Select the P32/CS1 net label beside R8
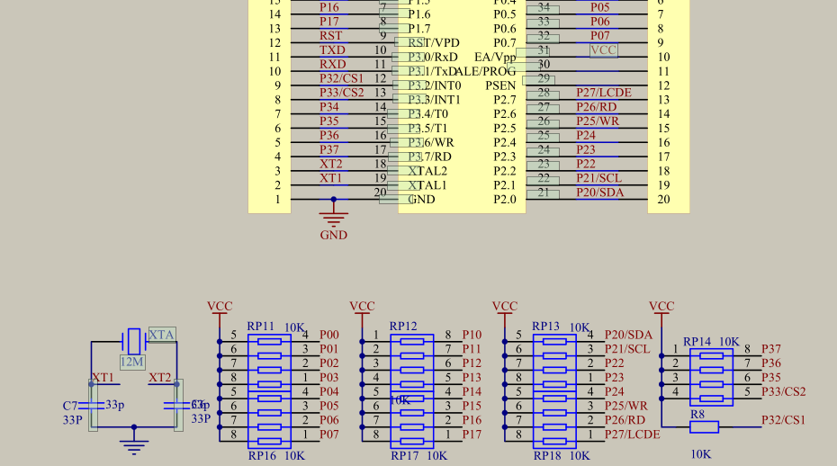This screenshot has width=837, height=466. pos(783,420)
